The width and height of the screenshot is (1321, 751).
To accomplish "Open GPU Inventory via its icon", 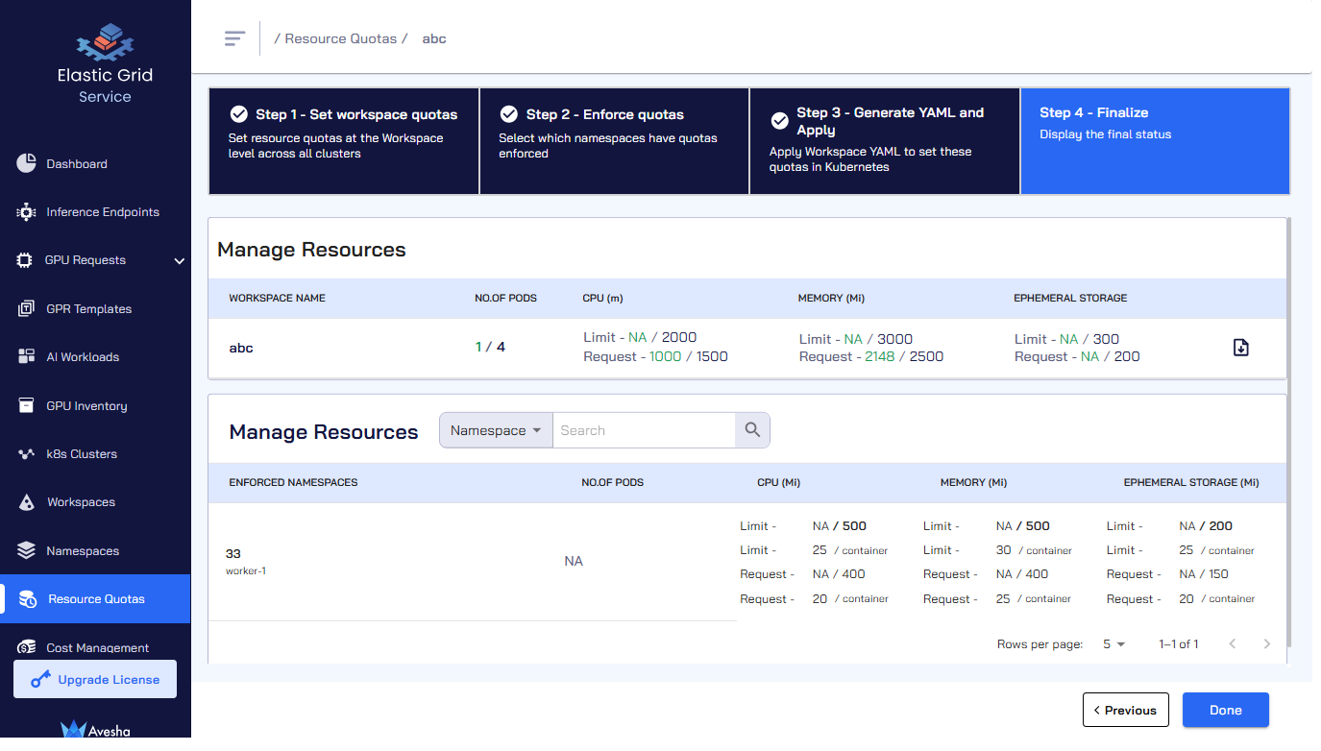I will pos(26,406).
